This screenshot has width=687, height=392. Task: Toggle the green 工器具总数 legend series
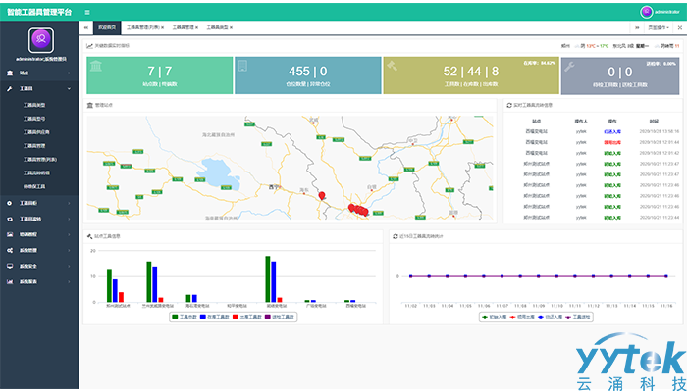[187, 317]
